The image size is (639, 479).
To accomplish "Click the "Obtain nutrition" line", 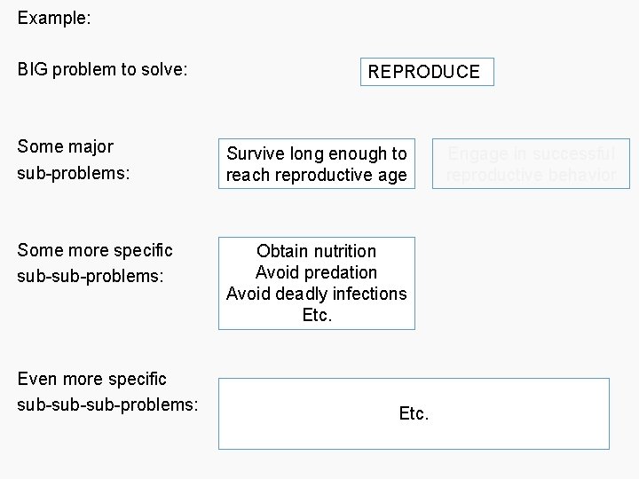I will pos(316,251).
